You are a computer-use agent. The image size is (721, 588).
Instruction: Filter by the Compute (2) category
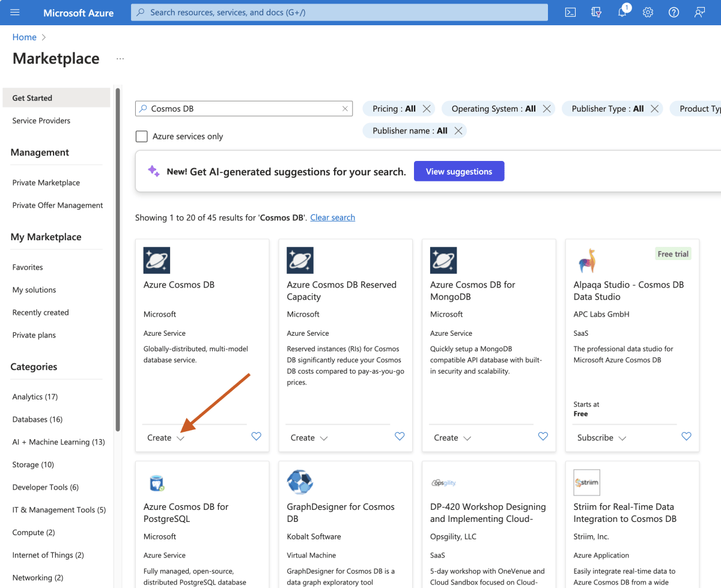point(34,533)
